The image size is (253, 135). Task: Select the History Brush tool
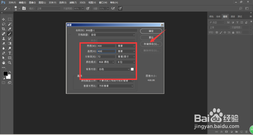point(10,38)
